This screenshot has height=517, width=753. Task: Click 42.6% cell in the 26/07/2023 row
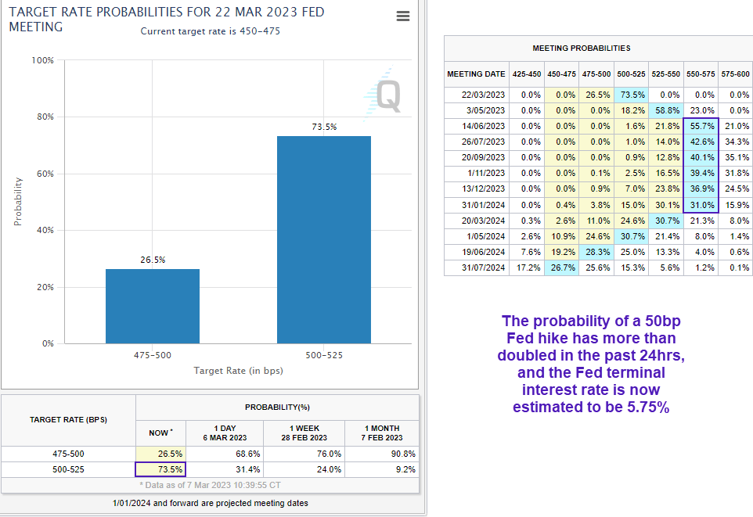pos(701,142)
